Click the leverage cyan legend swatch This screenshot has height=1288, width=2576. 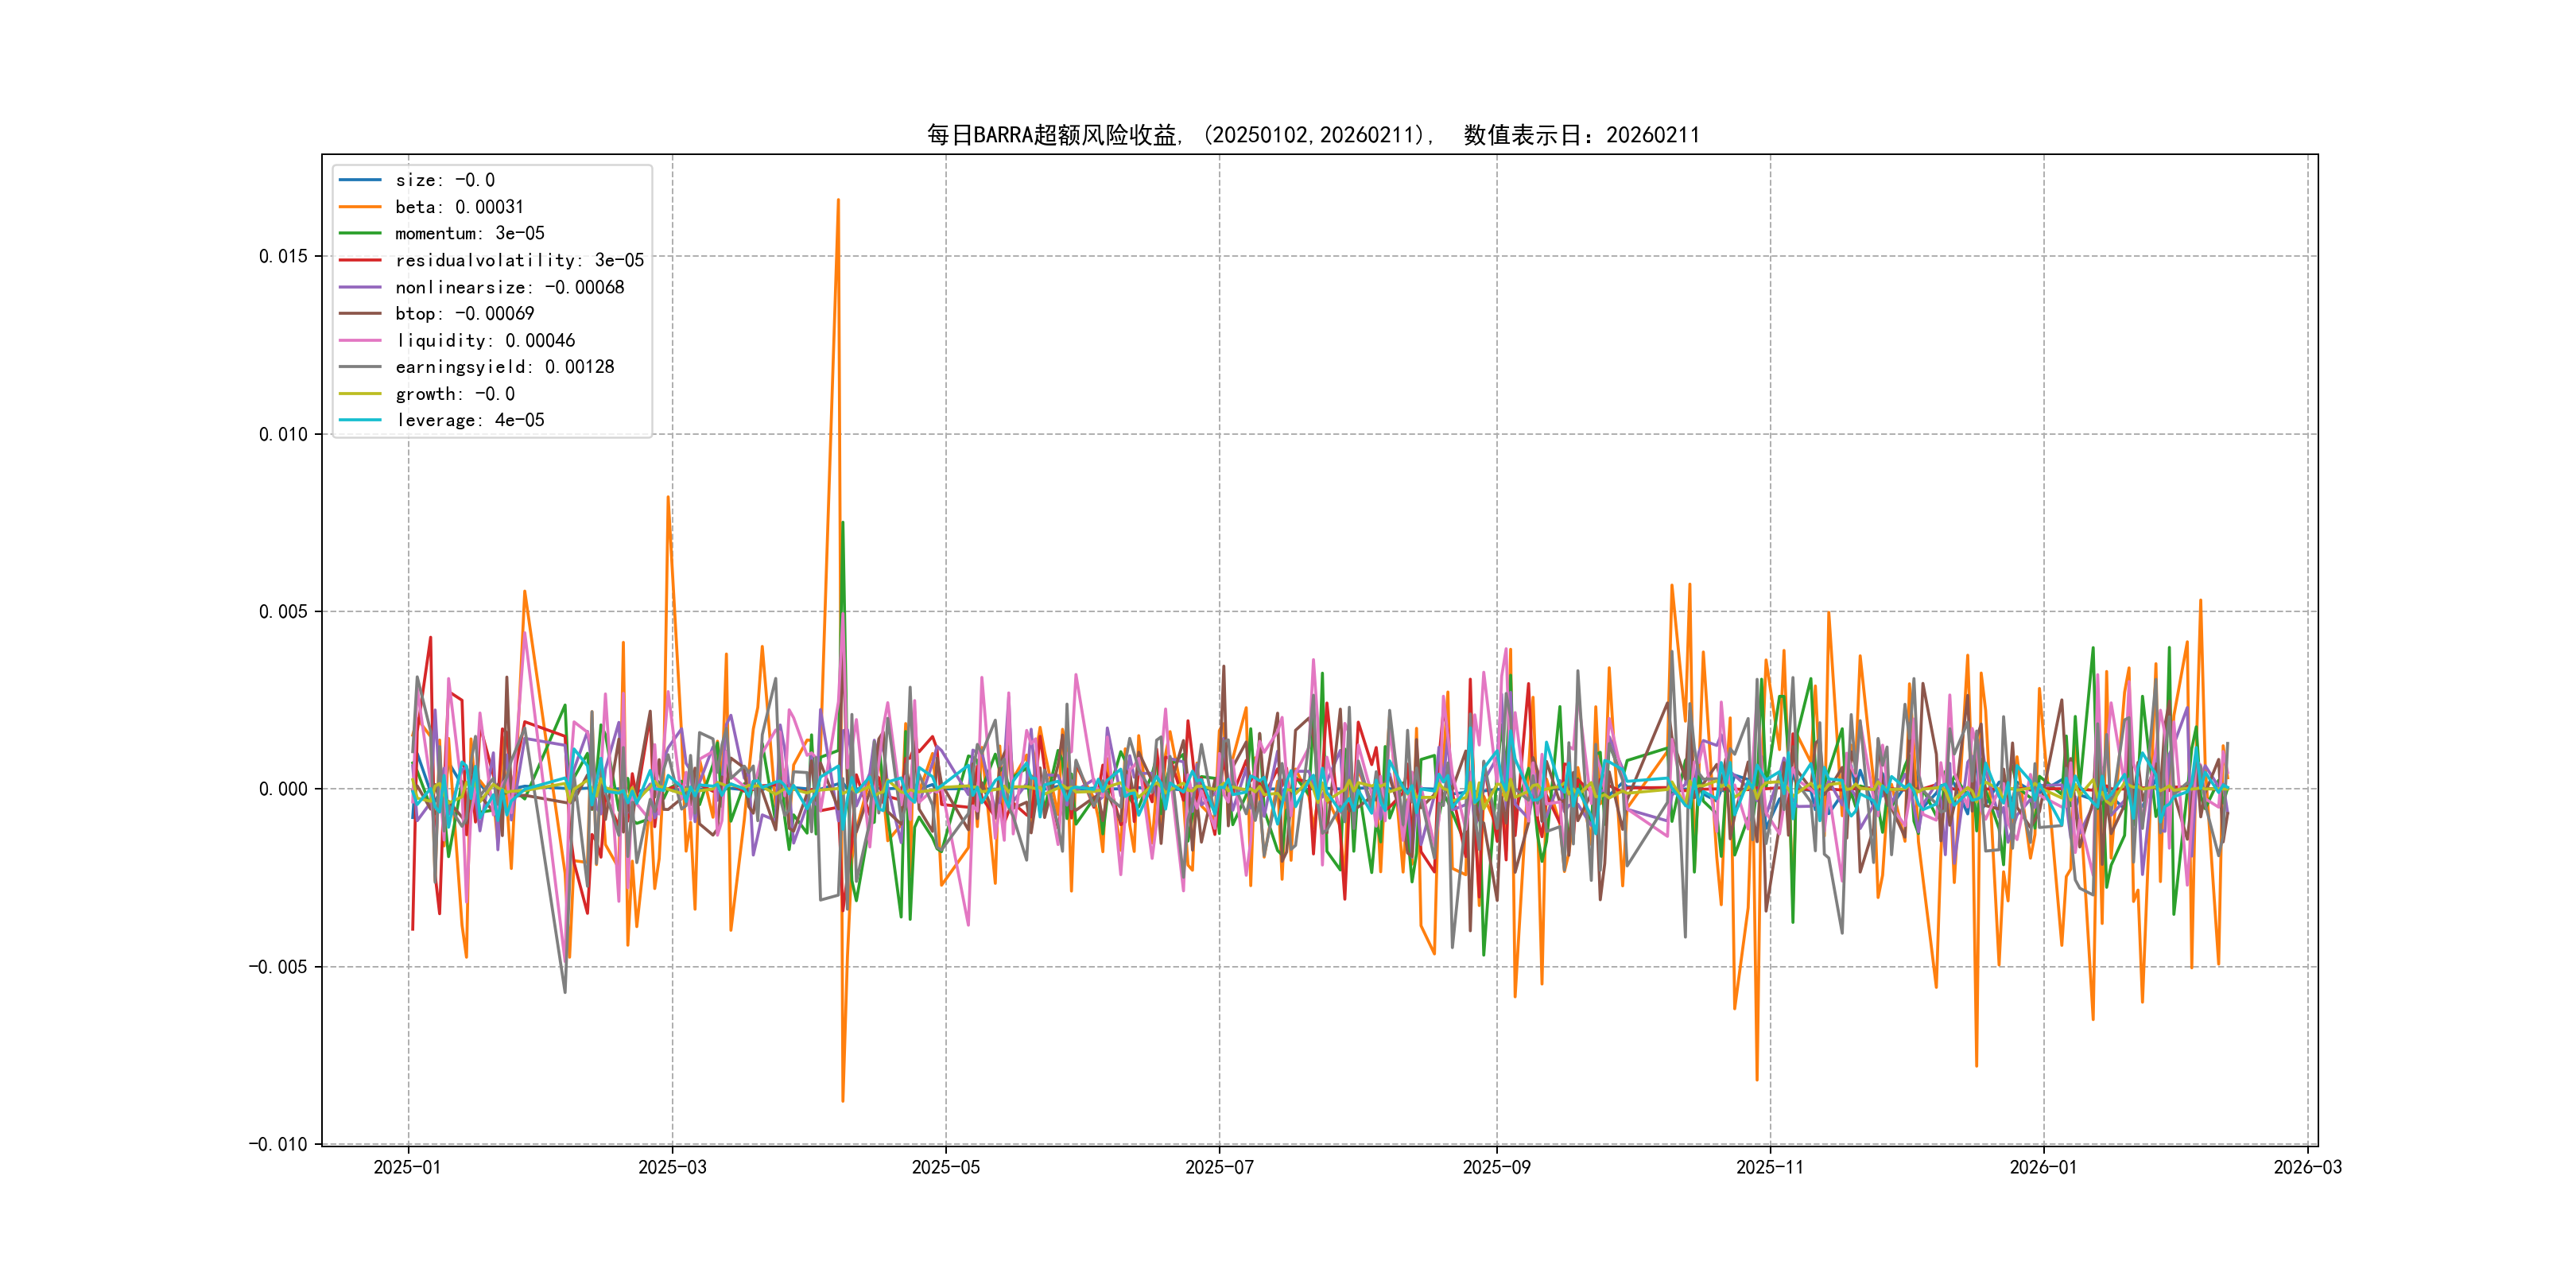pos(360,420)
